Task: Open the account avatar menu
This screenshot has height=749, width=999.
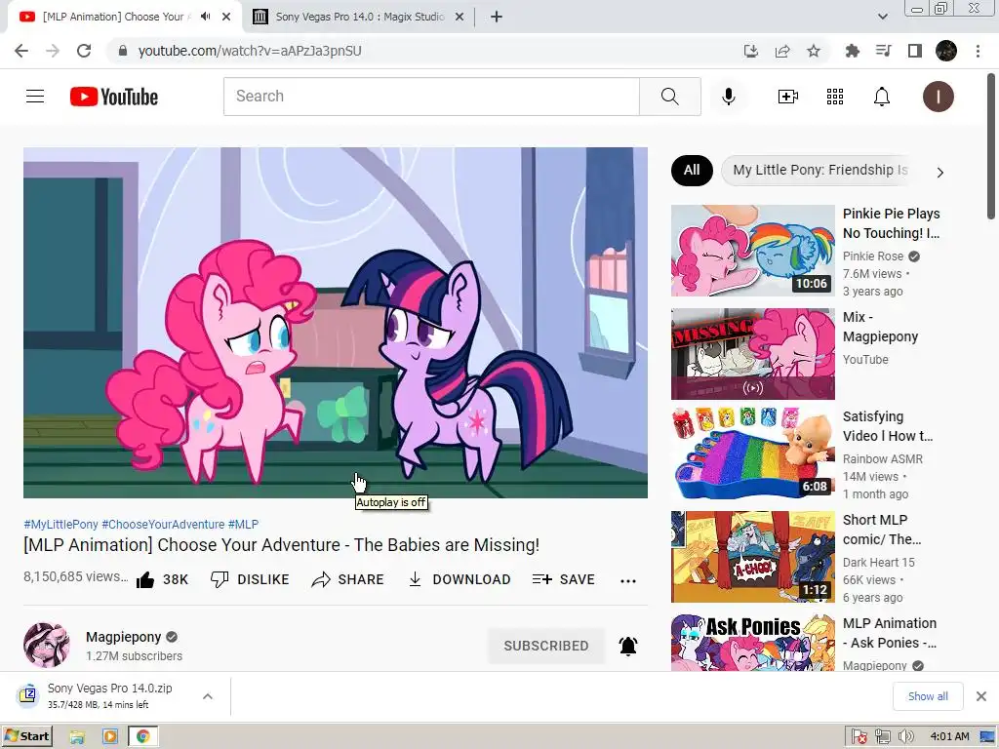Action: pos(938,97)
